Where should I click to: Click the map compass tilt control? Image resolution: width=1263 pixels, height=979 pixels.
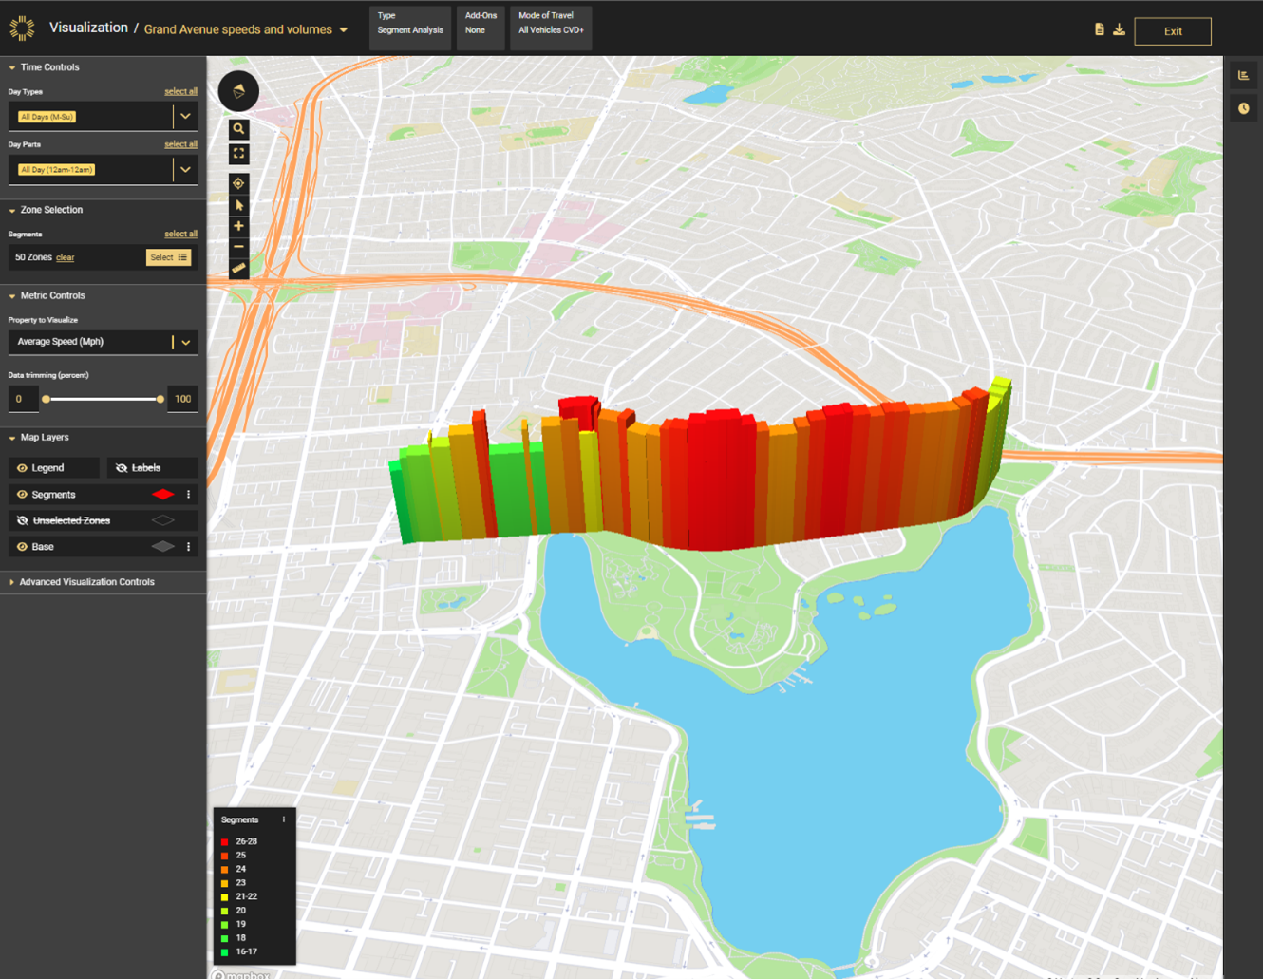238,91
